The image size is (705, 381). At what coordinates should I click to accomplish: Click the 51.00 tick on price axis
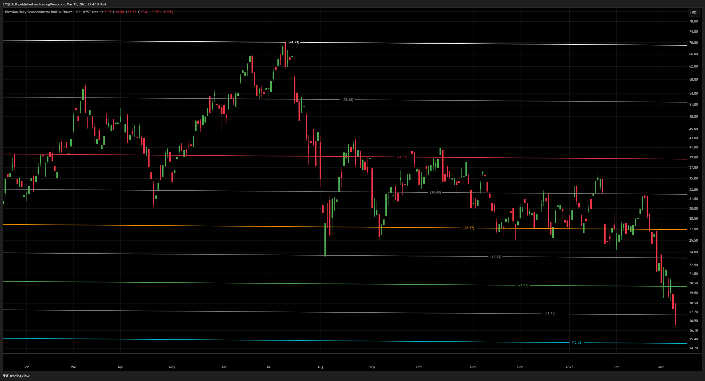click(x=693, y=105)
